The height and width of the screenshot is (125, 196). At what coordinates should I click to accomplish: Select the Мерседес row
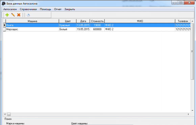(x=97, y=29)
